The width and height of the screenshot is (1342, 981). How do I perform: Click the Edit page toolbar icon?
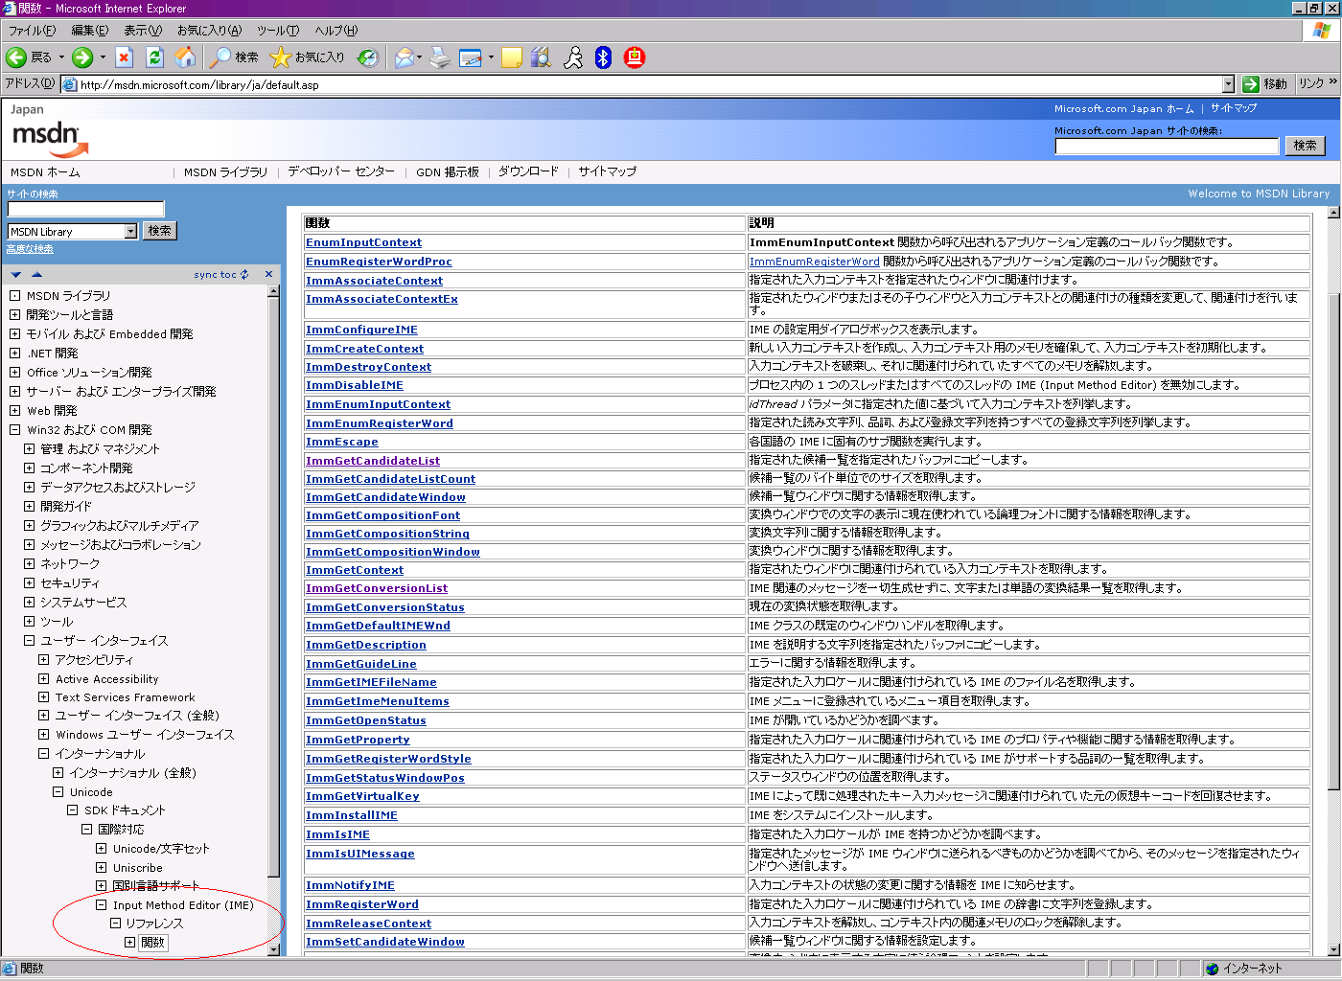point(471,57)
